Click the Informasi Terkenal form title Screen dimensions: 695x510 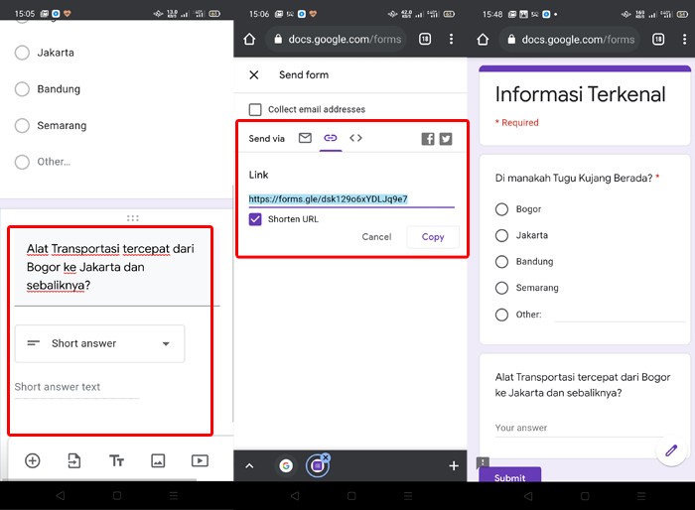[580, 94]
